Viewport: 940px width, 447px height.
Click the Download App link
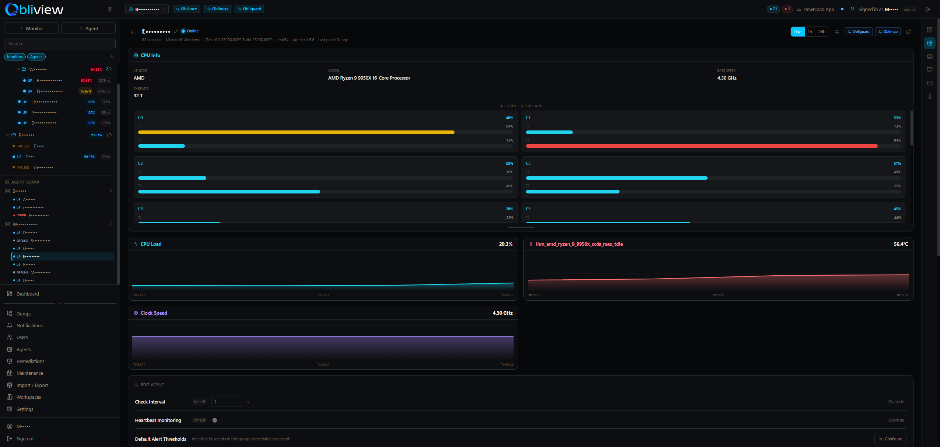pyautogui.click(x=818, y=9)
